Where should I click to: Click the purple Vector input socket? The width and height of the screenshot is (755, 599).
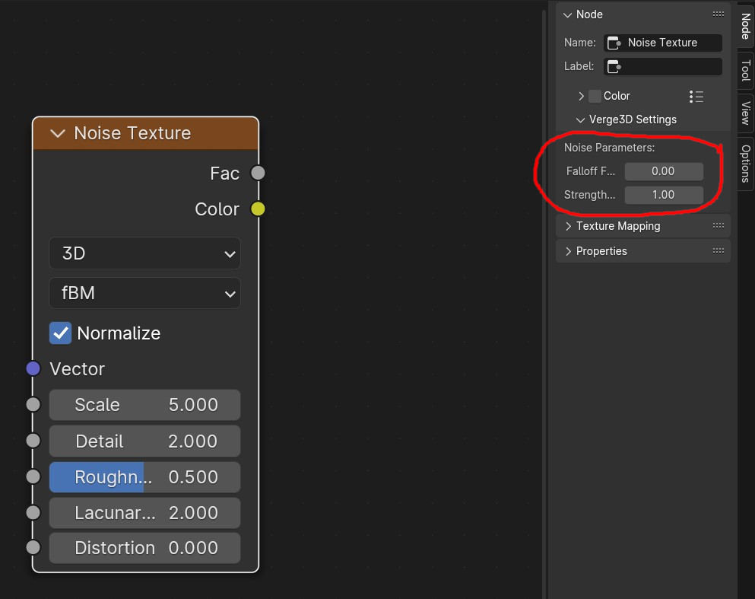(x=33, y=368)
